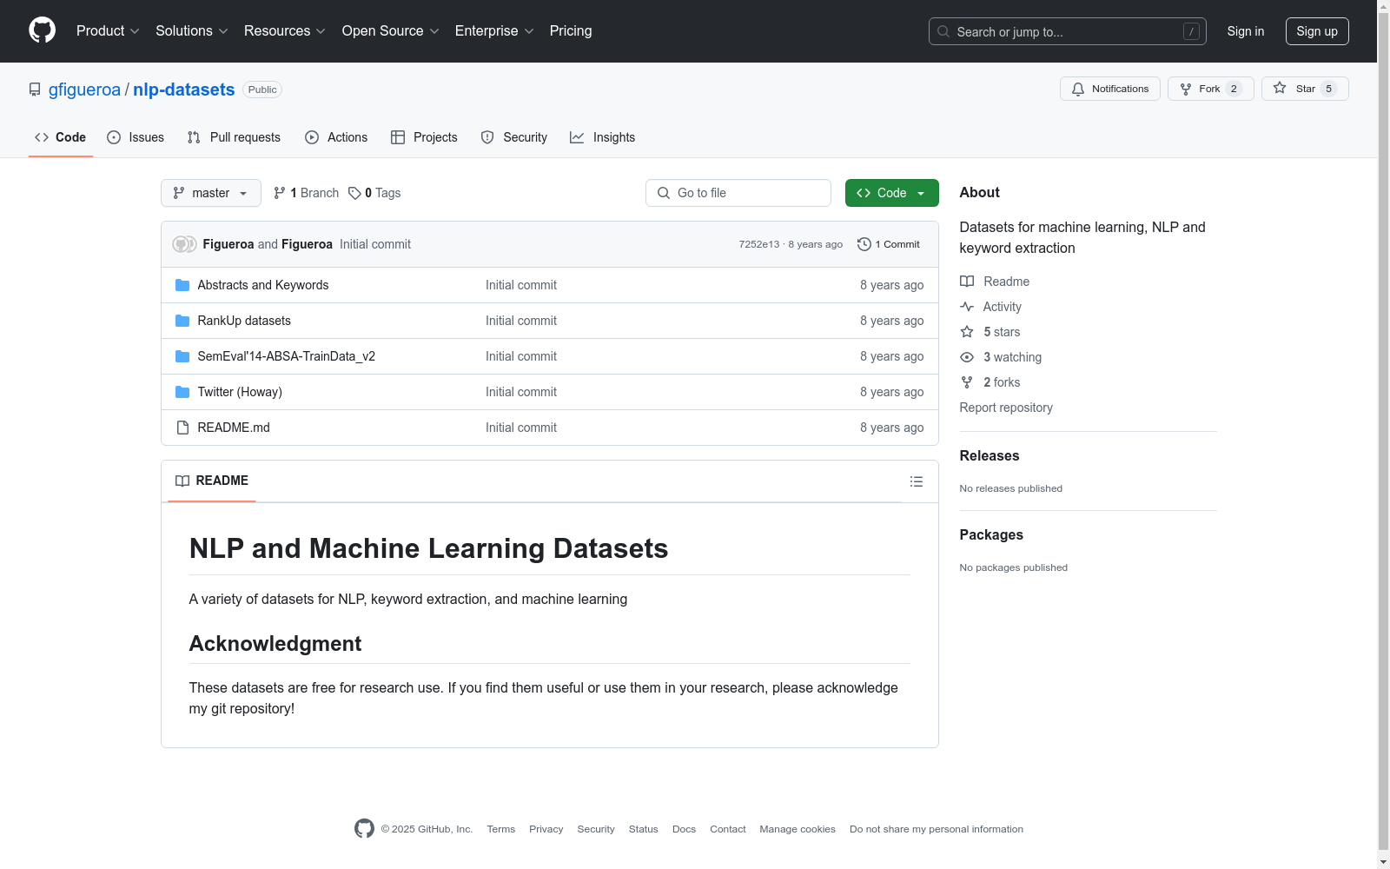Open the README outline list icon
The height and width of the screenshot is (869, 1390).
pyautogui.click(x=917, y=481)
